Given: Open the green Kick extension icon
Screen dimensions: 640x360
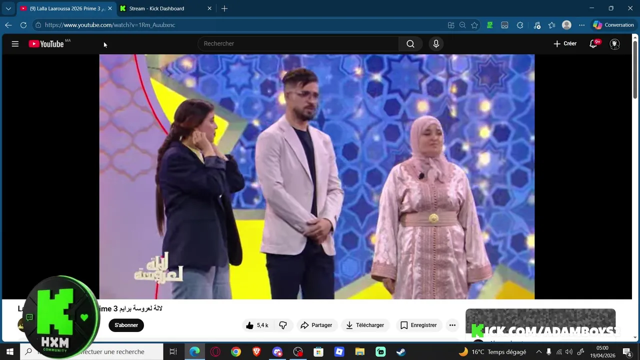Looking at the screenshot, I should (x=489, y=25).
